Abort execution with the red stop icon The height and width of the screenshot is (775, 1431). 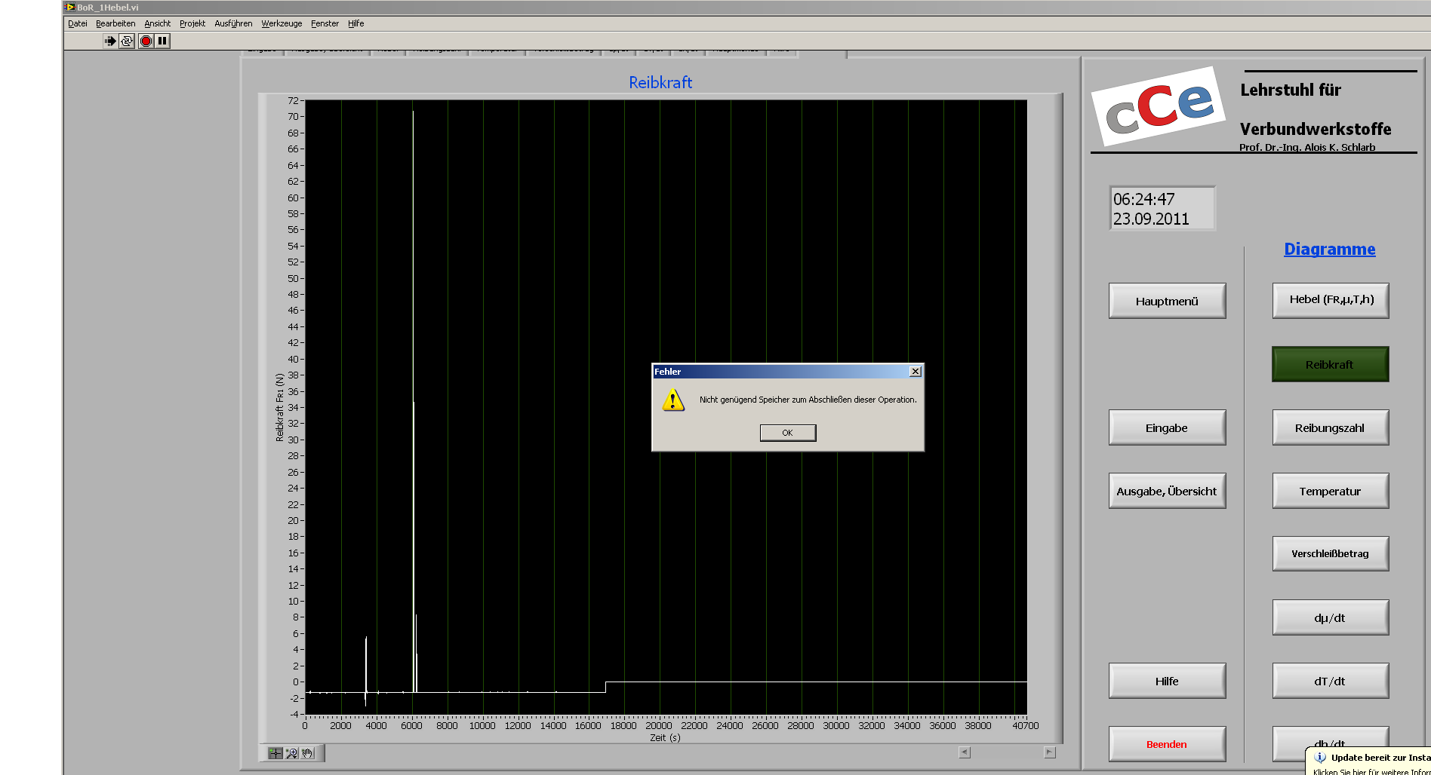pos(146,41)
